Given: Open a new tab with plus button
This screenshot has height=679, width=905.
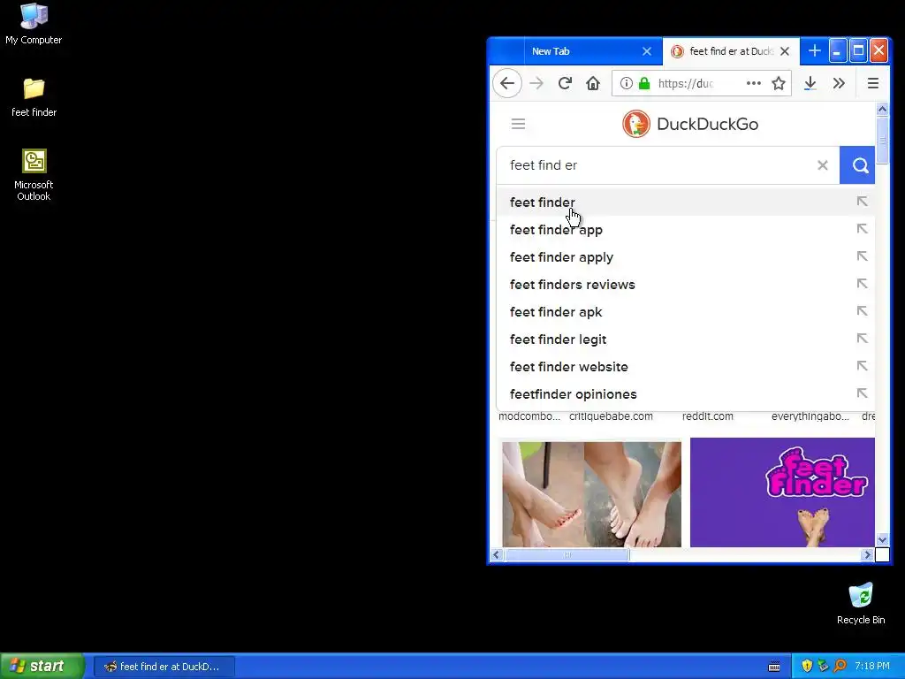Looking at the screenshot, I should click(x=814, y=50).
